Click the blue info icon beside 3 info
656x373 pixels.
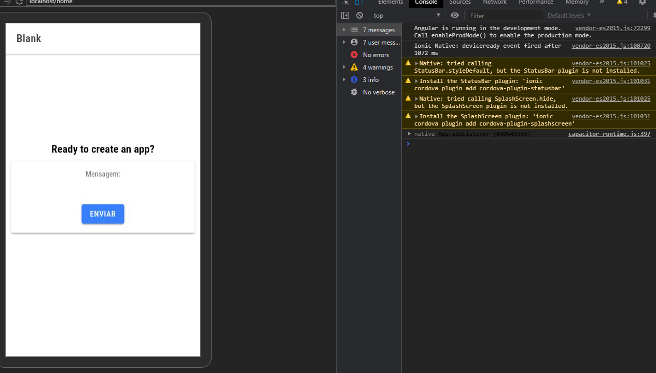(x=354, y=80)
